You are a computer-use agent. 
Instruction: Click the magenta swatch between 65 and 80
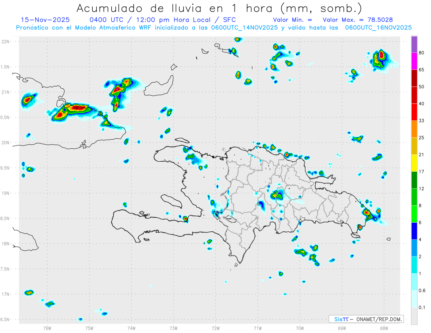[x=414, y=61]
